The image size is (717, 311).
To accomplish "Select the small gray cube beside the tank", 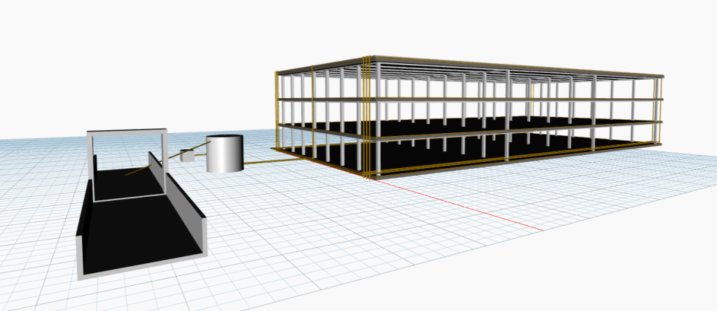I will (x=188, y=155).
